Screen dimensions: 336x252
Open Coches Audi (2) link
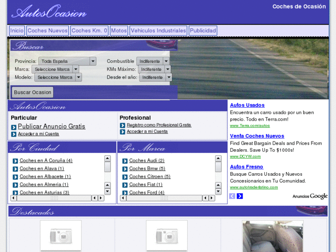pyautogui.click(x=147, y=160)
